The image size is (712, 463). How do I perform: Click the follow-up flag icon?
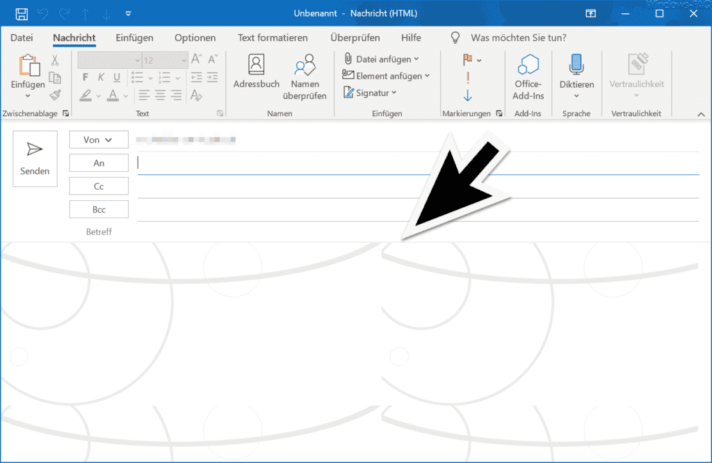pos(467,59)
